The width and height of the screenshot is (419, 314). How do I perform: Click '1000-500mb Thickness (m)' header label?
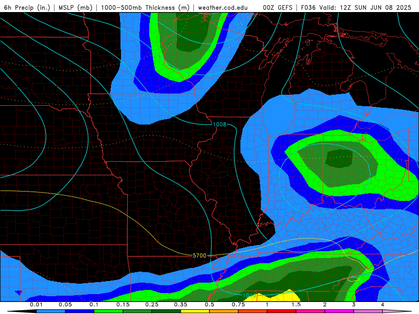tap(145, 7)
